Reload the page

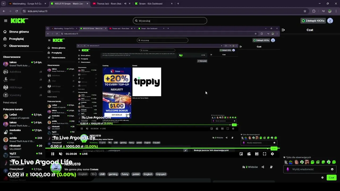point(16,11)
